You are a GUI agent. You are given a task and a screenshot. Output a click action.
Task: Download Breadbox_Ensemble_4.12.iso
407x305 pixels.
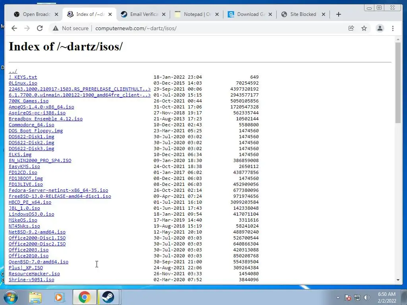(x=46, y=119)
